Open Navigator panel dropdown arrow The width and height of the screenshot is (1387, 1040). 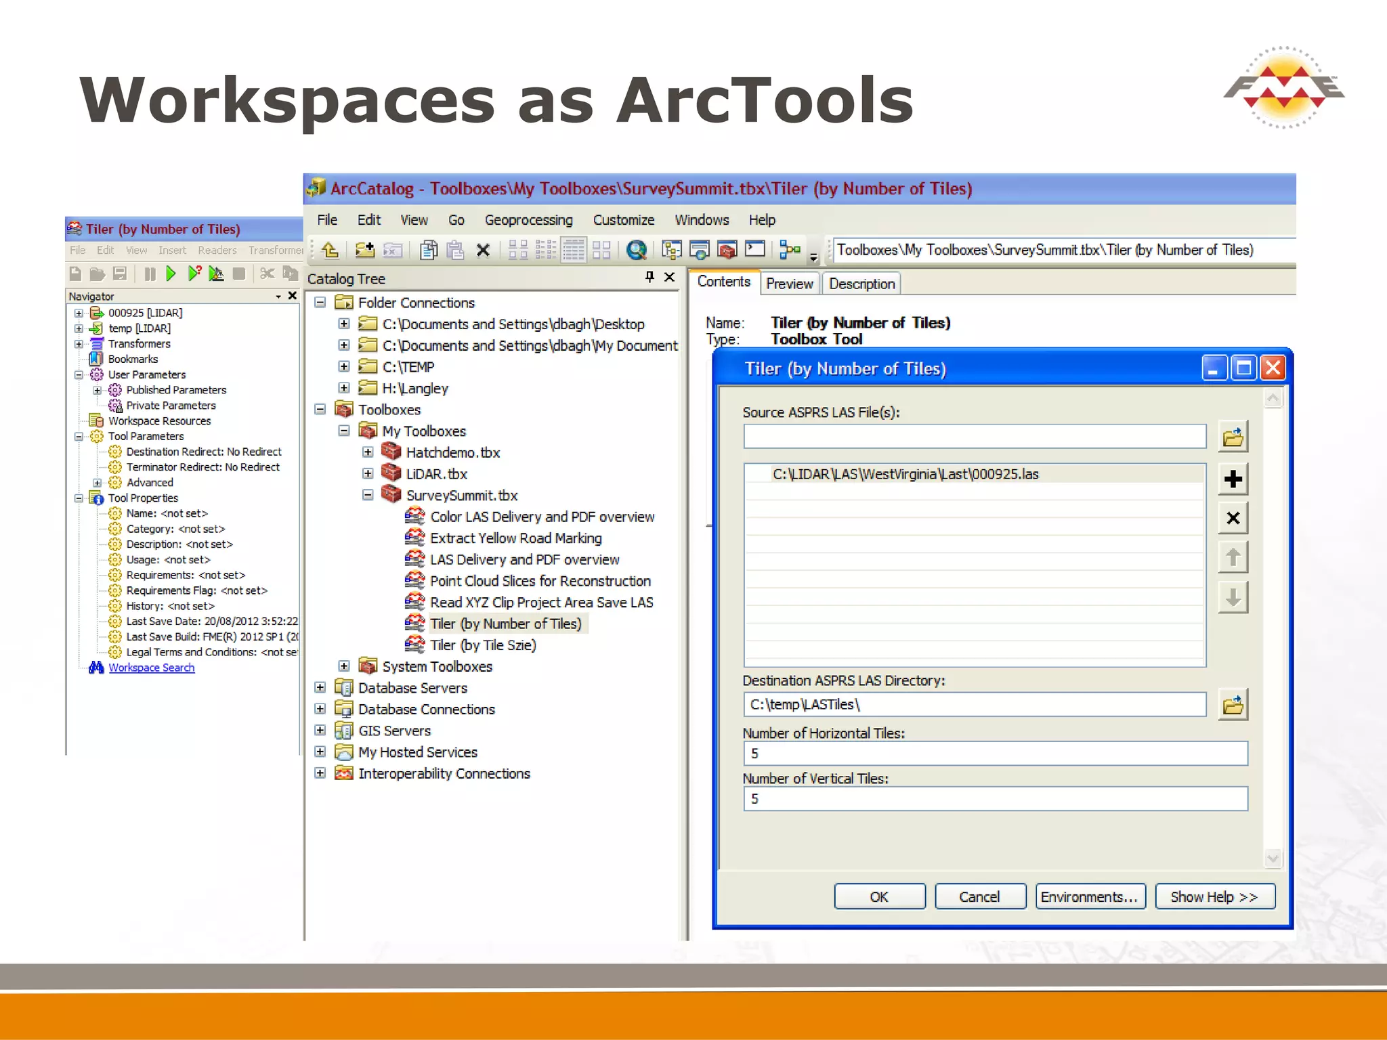tap(278, 297)
